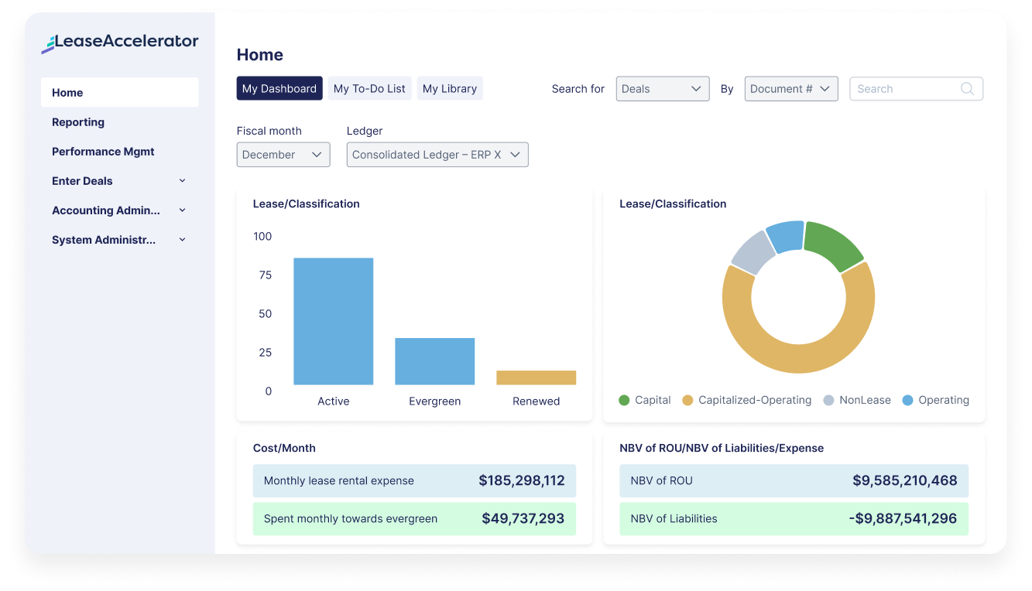Open the Reporting page
Screen dimensions: 1032x591
(78, 121)
